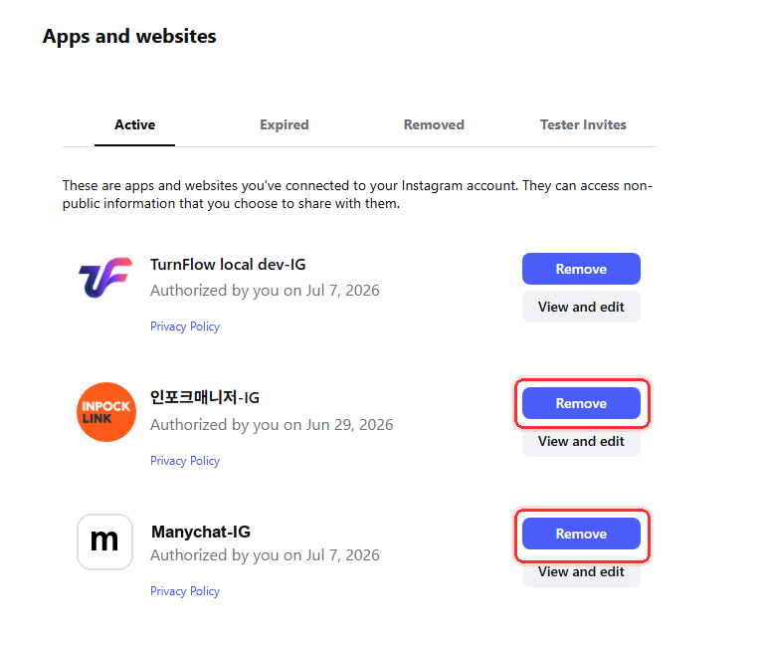Click the Manychat-IG app name
Screen dimensions: 765x647
(201, 532)
